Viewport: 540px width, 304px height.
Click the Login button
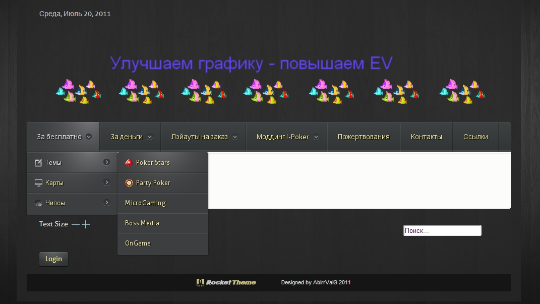coord(54,259)
